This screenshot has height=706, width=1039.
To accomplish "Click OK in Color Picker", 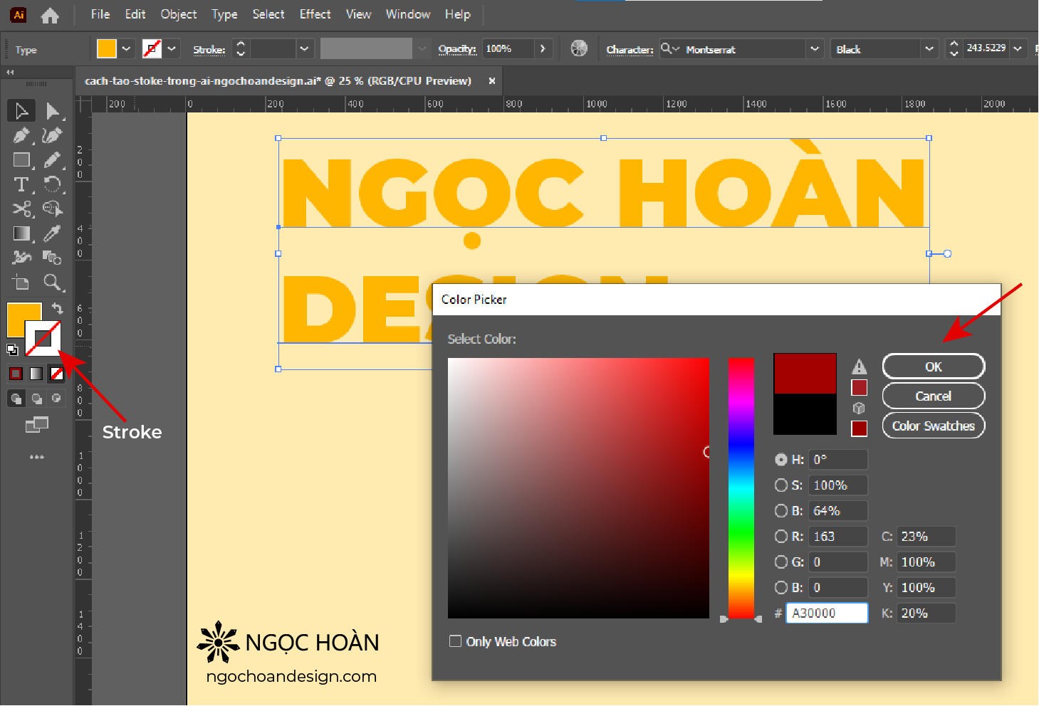I will pyautogui.click(x=933, y=367).
